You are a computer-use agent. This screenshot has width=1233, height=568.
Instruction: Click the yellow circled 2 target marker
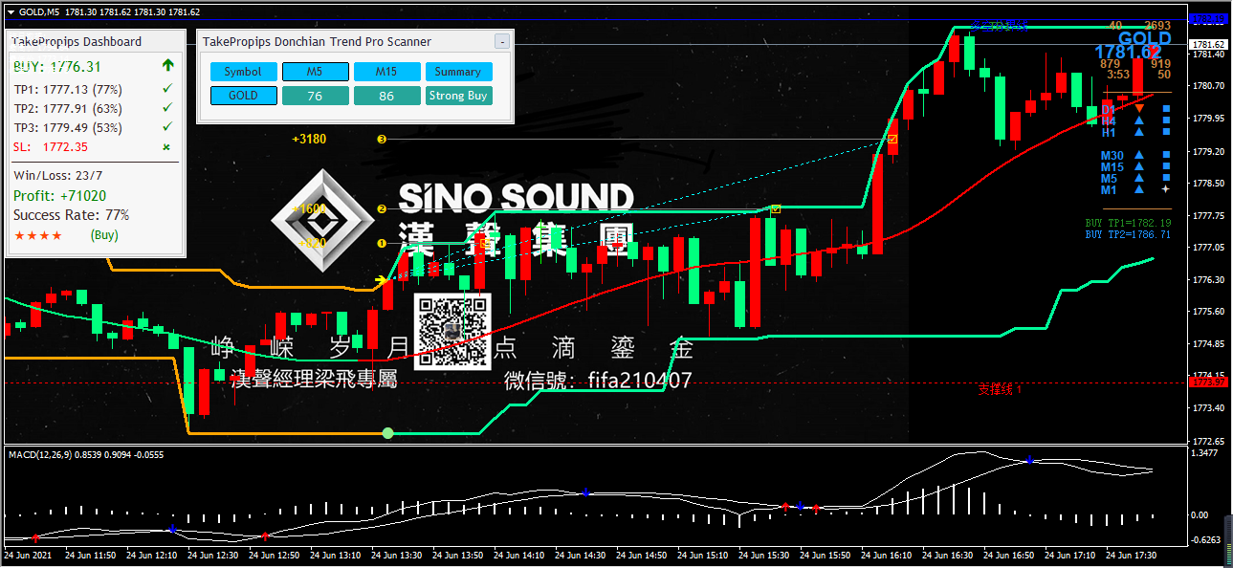point(382,208)
